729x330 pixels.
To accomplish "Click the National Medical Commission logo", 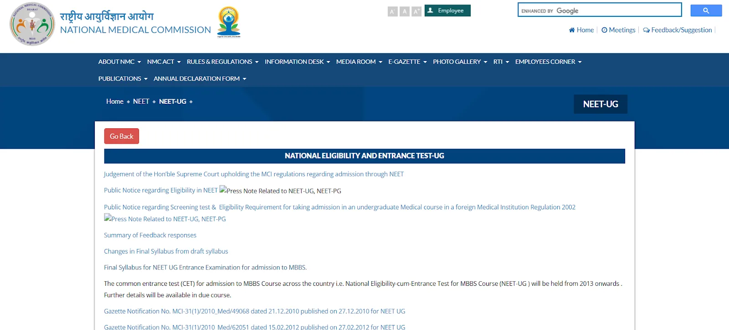I will coord(32,24).
